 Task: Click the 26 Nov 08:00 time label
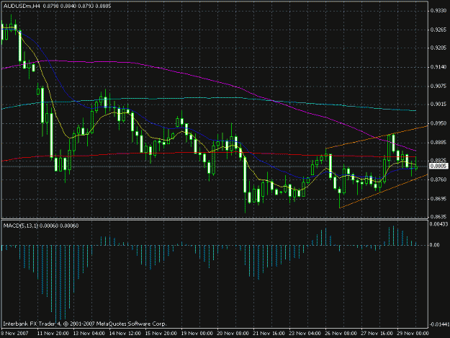[x=341, y=333]
